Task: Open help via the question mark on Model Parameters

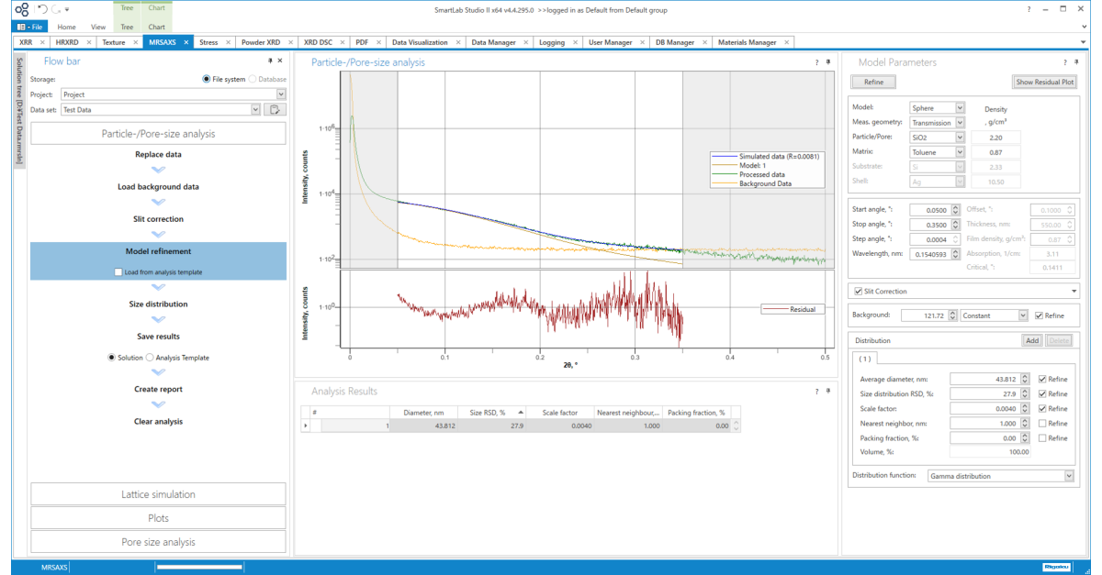Action: (x=1064, y=62)
